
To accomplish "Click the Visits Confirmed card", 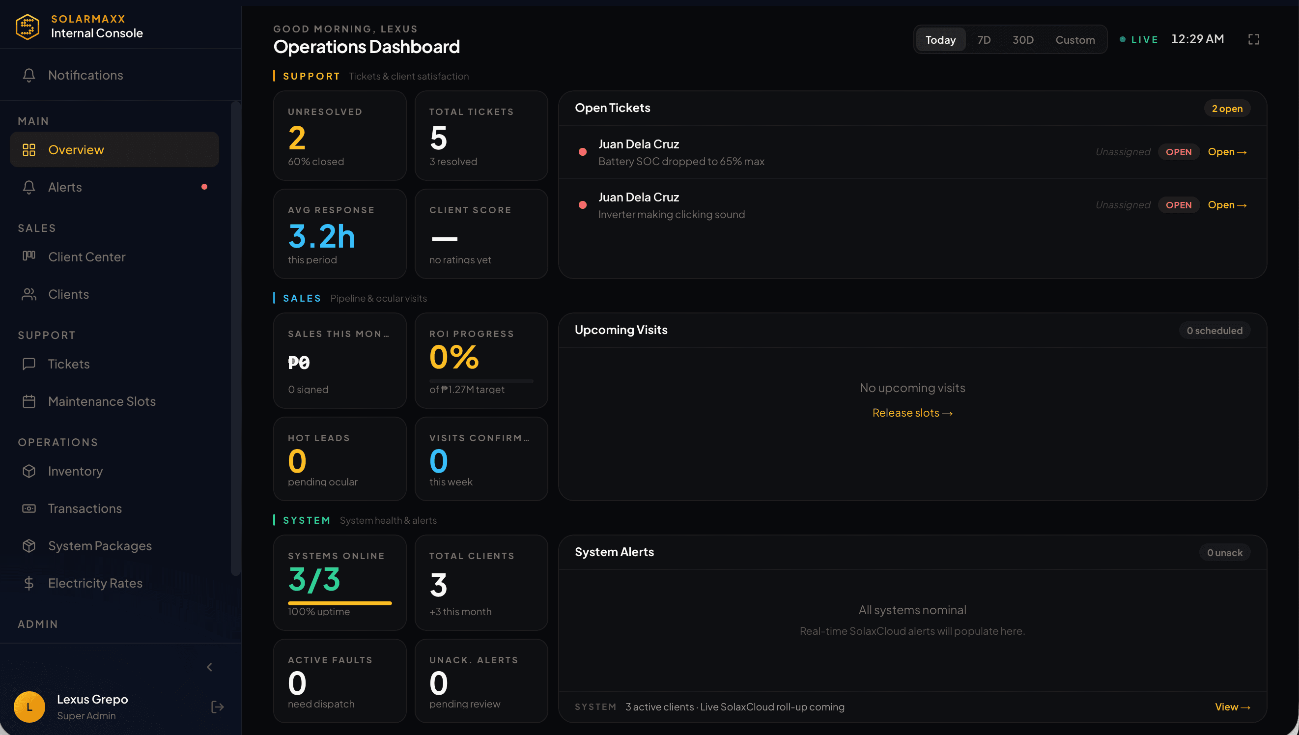I will pyautogui.click(x=481, y=459).
